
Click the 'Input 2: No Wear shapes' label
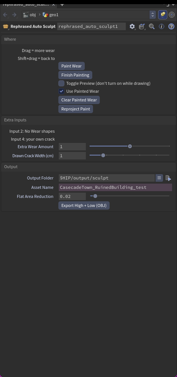pos(32,131)
